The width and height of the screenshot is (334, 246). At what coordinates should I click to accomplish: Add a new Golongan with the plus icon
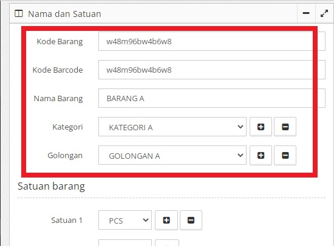tap(261, 156)
